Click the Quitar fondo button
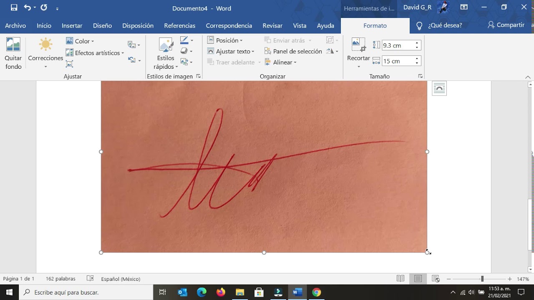 coord(13,53)
